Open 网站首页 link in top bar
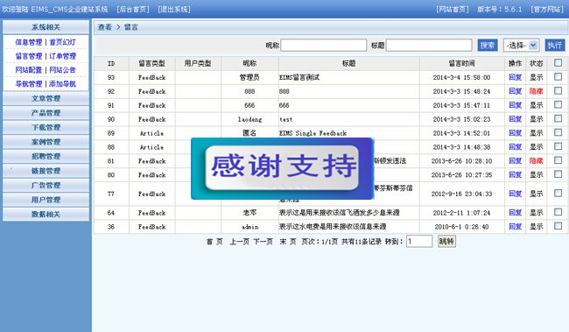Screen dimensions: 569x332 [453, 9]
